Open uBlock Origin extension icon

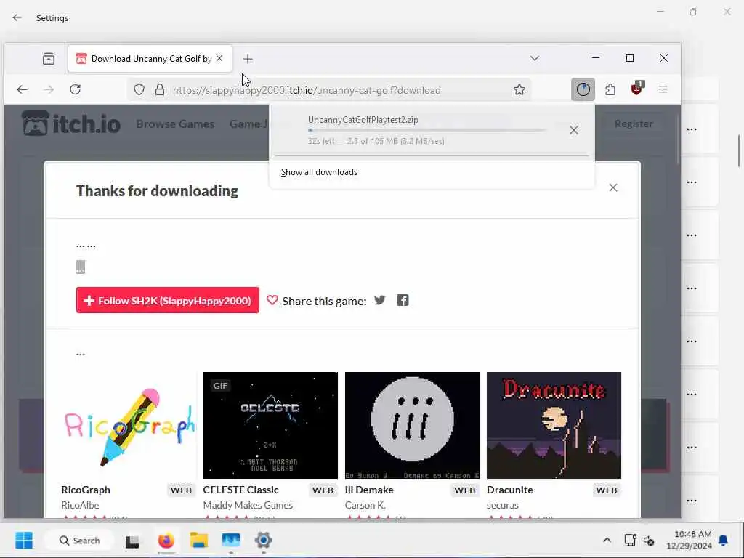point(636,88)
